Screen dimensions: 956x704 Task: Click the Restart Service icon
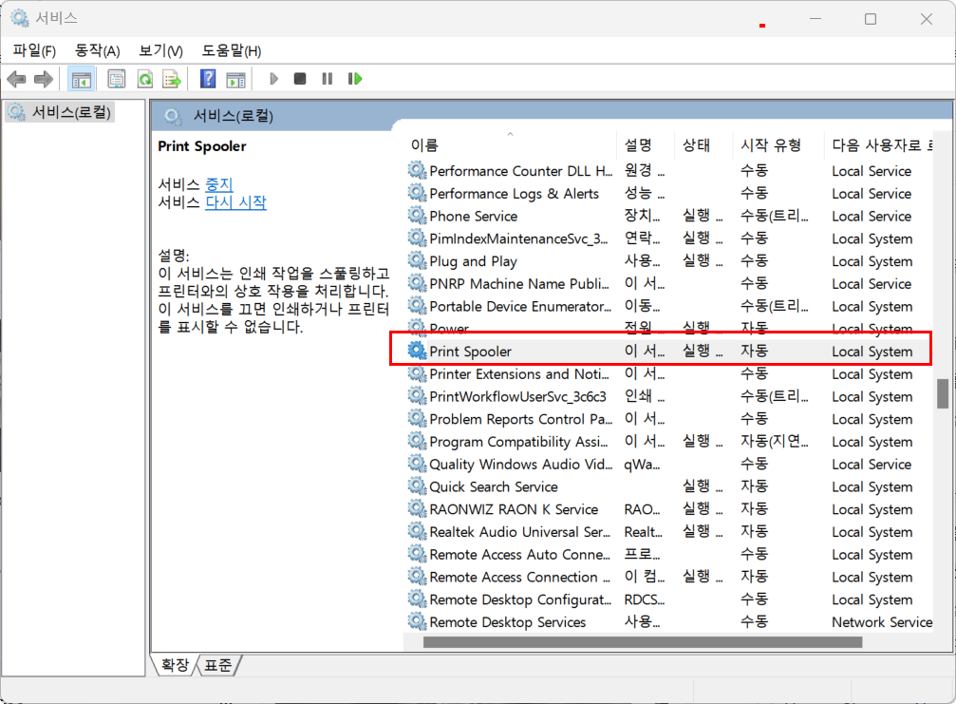pos(355,79)
